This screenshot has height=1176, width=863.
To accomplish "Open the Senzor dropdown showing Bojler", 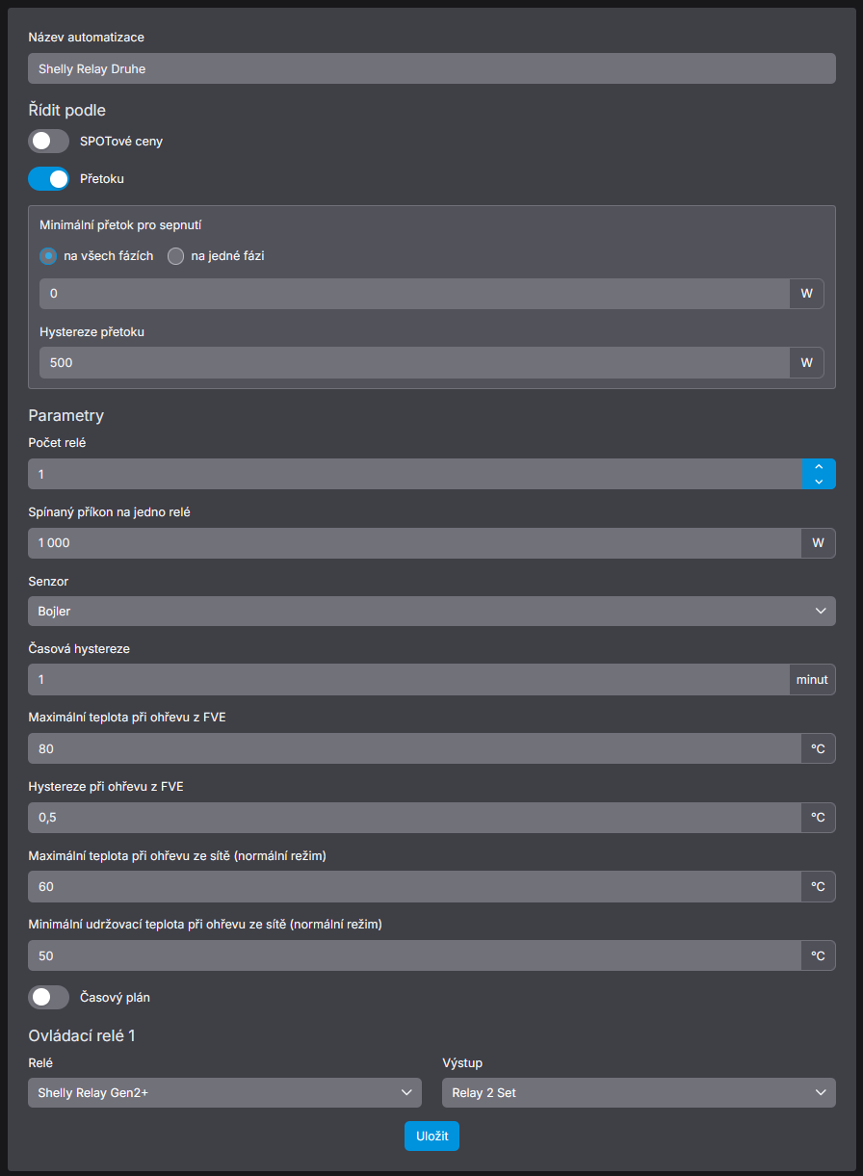I will coord(431,611).
